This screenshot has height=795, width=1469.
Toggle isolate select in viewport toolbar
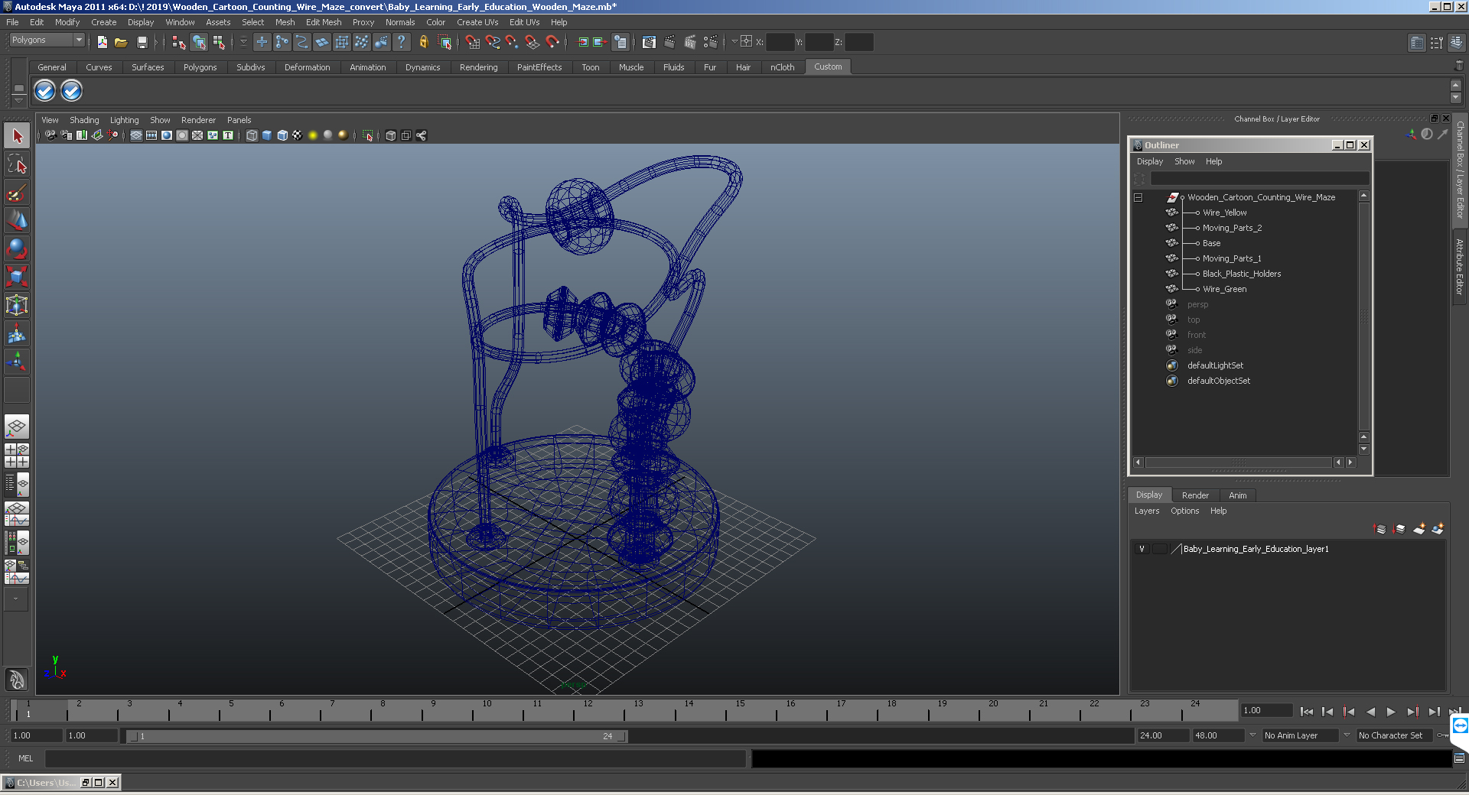367,135
